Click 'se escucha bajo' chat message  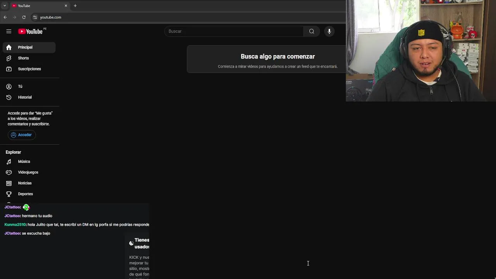coord(36,233)
